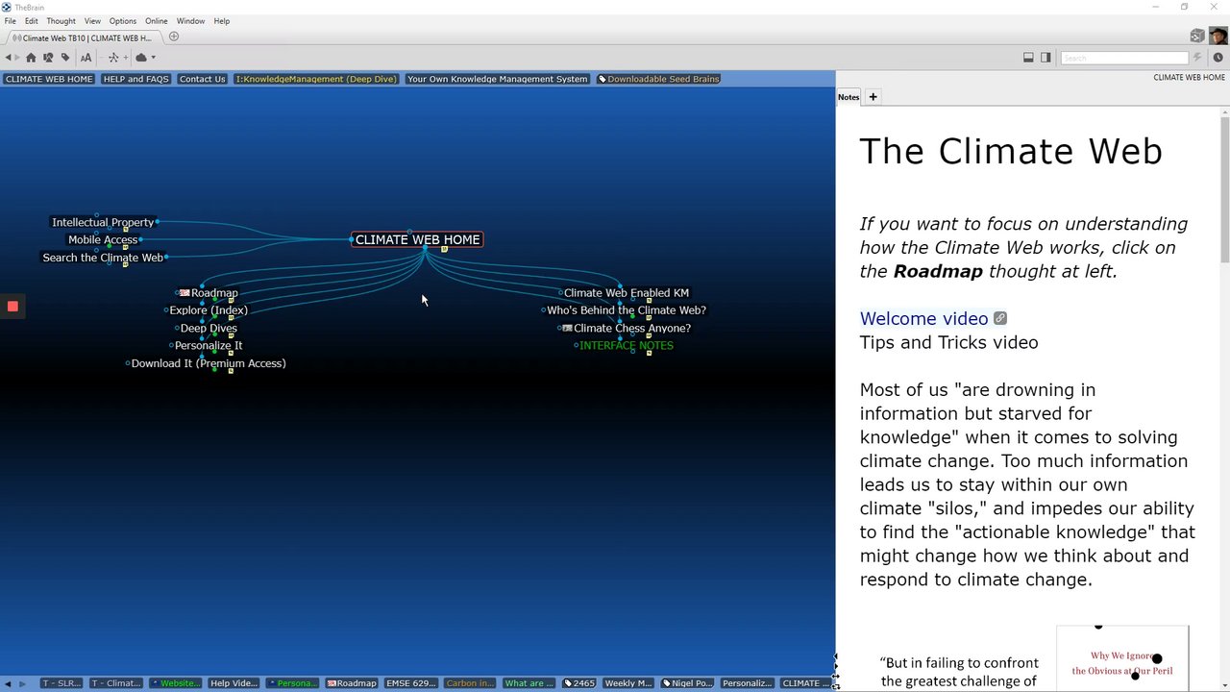Add a new notes tab with plus
The width and height of the screenshot is (1230, 692).
[873, 96]
